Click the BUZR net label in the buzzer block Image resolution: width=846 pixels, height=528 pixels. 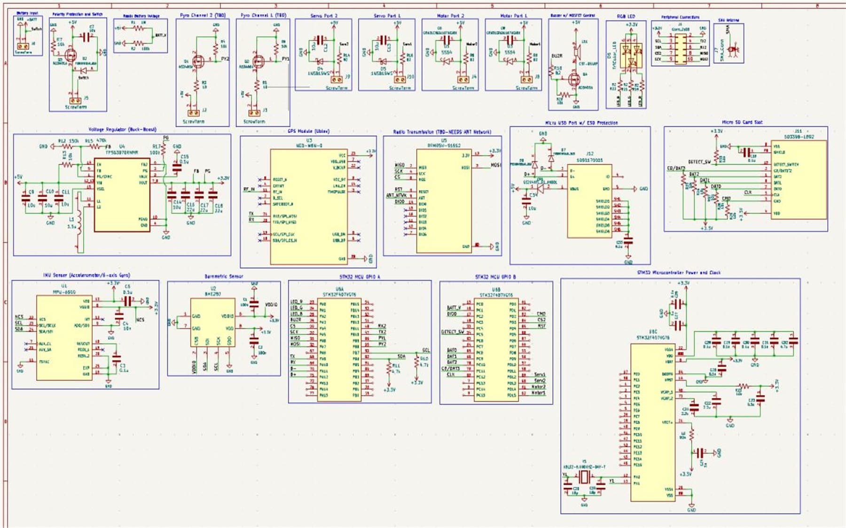coord(557,56)
